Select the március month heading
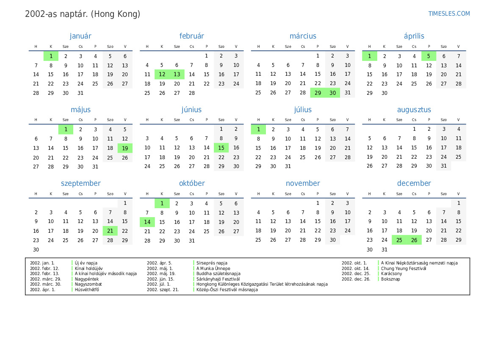Viewport: 495px width, 350px height. click(303, 36)
